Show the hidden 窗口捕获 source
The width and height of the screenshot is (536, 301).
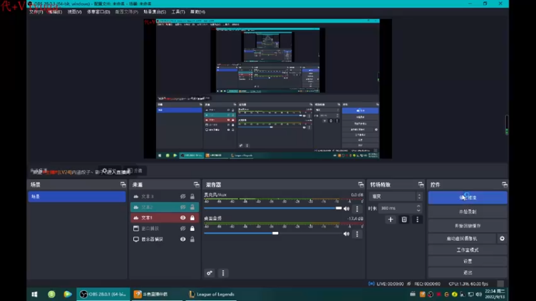(183, 228)
